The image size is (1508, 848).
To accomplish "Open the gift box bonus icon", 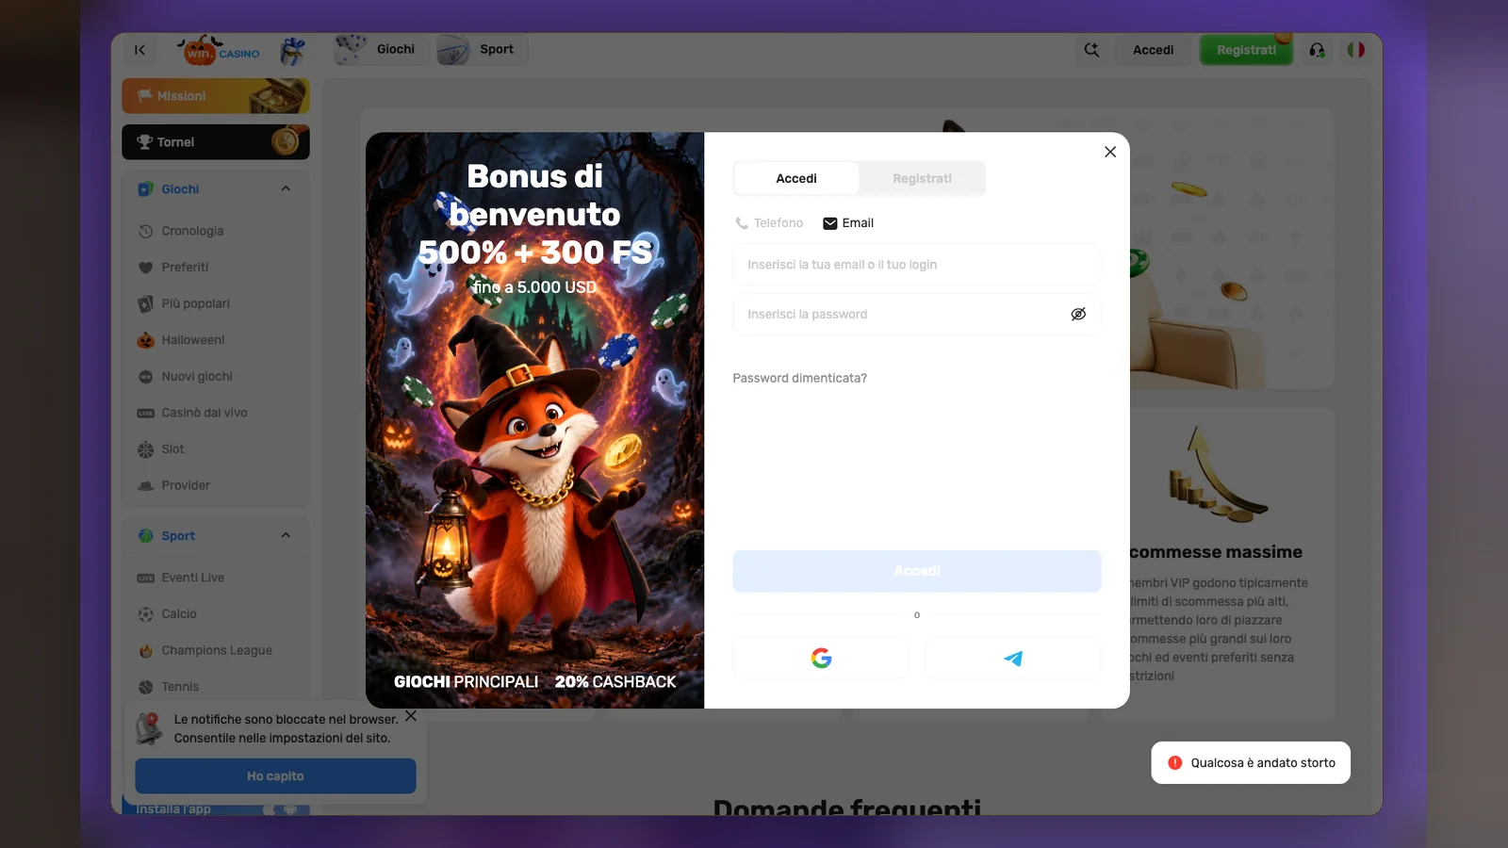I will tap(293, 50).
